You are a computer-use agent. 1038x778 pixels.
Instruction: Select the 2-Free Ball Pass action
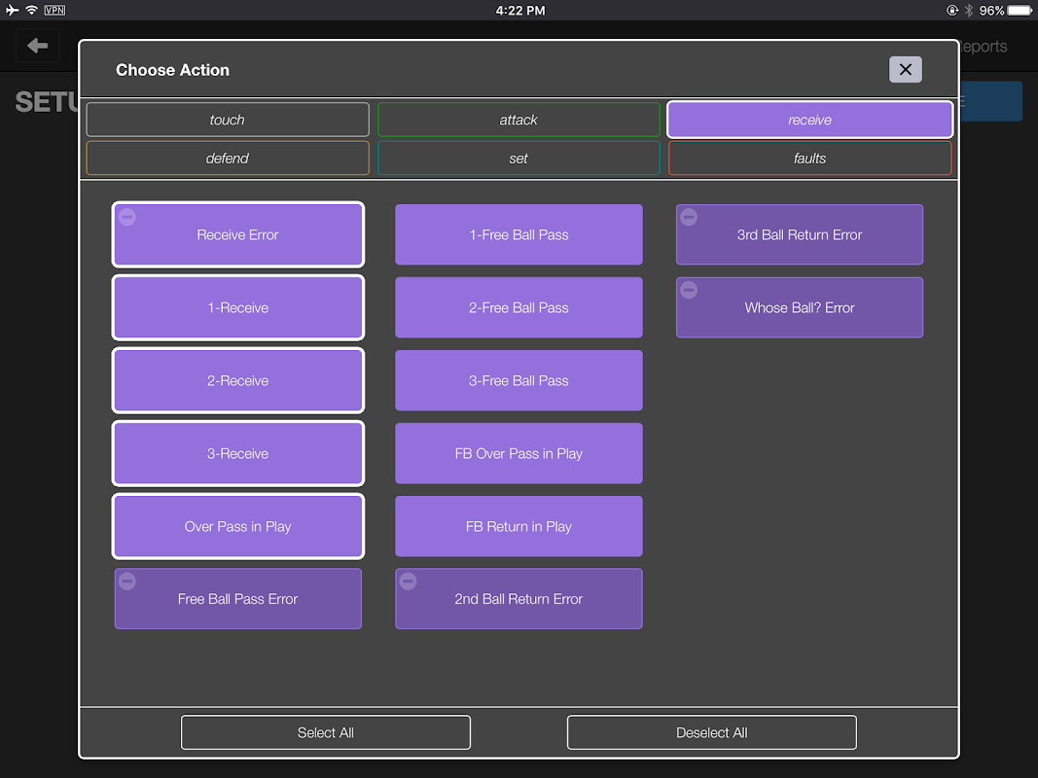pyautogui.click(x=519, y=307)
